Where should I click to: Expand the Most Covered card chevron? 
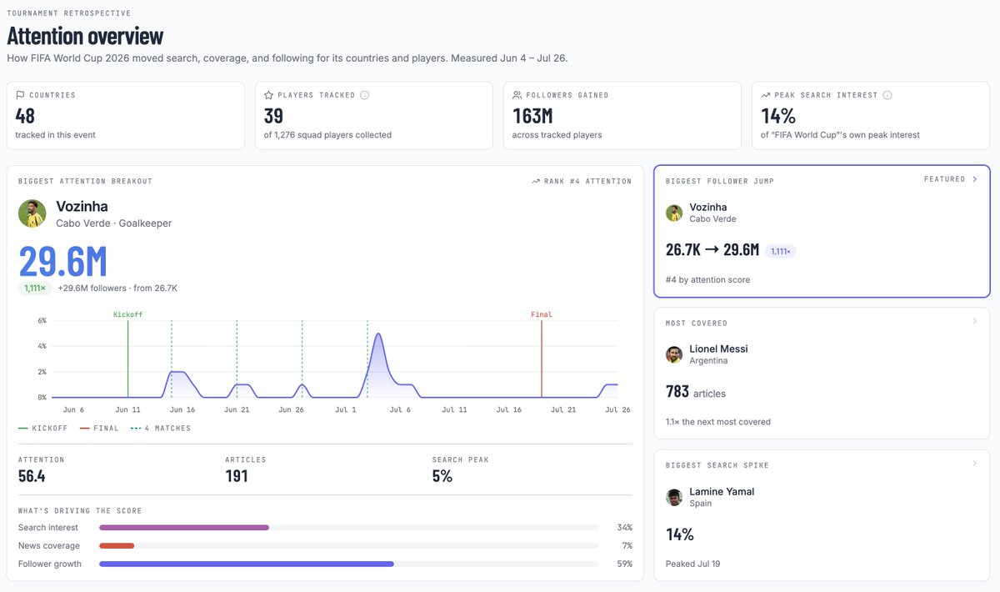point(974,321)
